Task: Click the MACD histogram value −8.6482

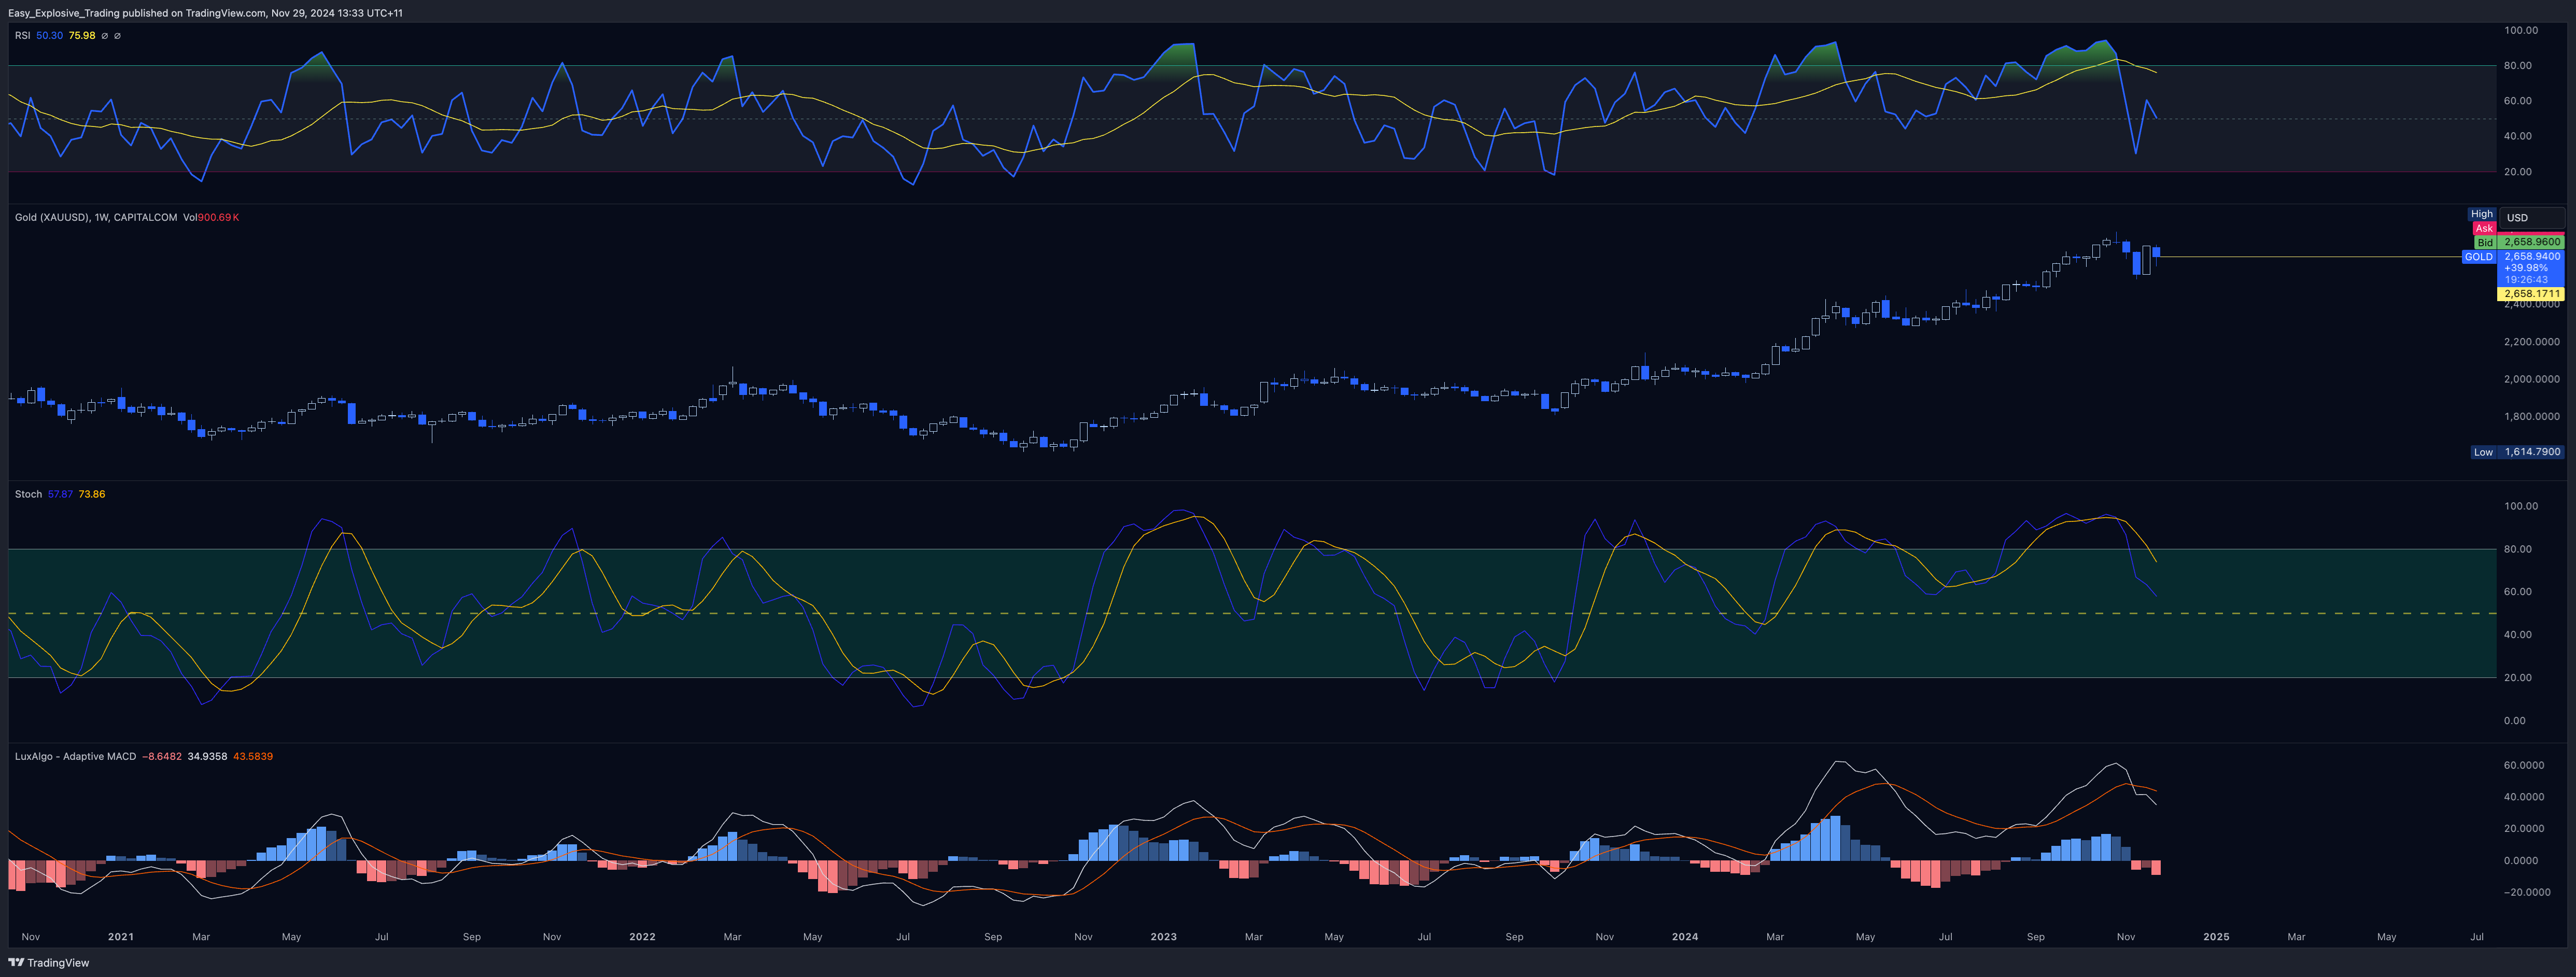Action: point(161,757)
